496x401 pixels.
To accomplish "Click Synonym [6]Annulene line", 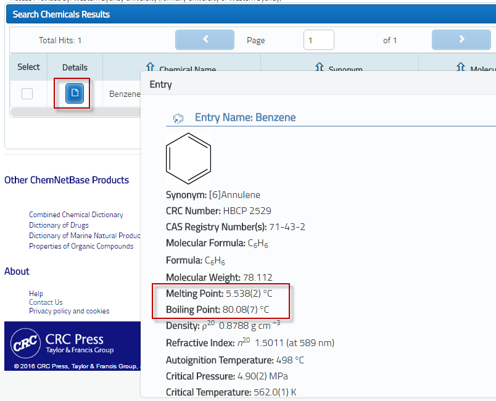I will (x=213, y=195).
